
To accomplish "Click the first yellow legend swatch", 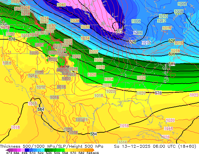I will point(67,150).
